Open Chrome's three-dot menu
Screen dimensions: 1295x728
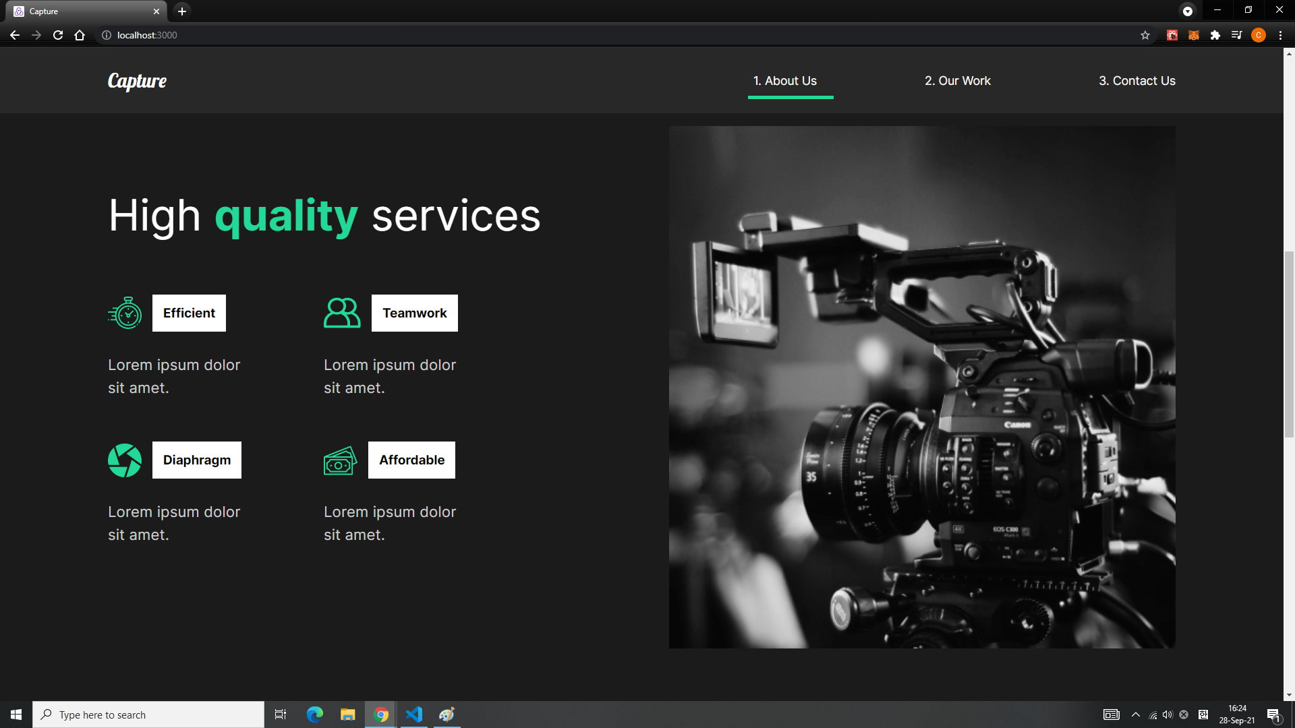[1281, 35]
